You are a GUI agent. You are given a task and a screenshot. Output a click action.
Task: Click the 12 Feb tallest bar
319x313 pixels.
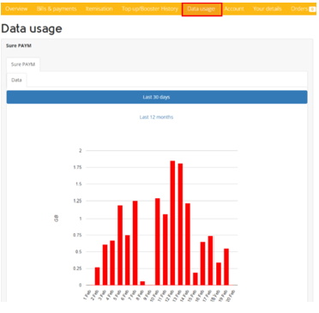172,223
